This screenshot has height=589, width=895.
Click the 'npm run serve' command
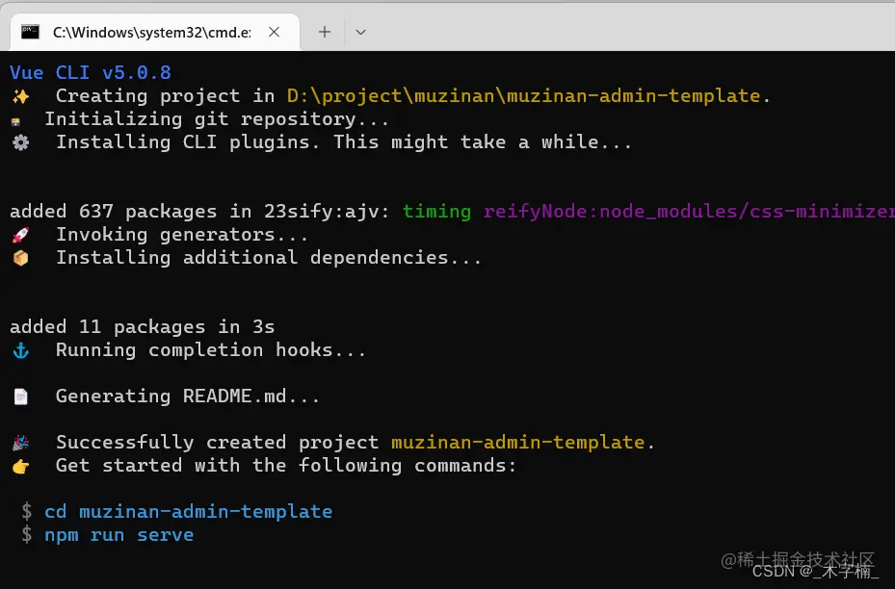point(119,535)
